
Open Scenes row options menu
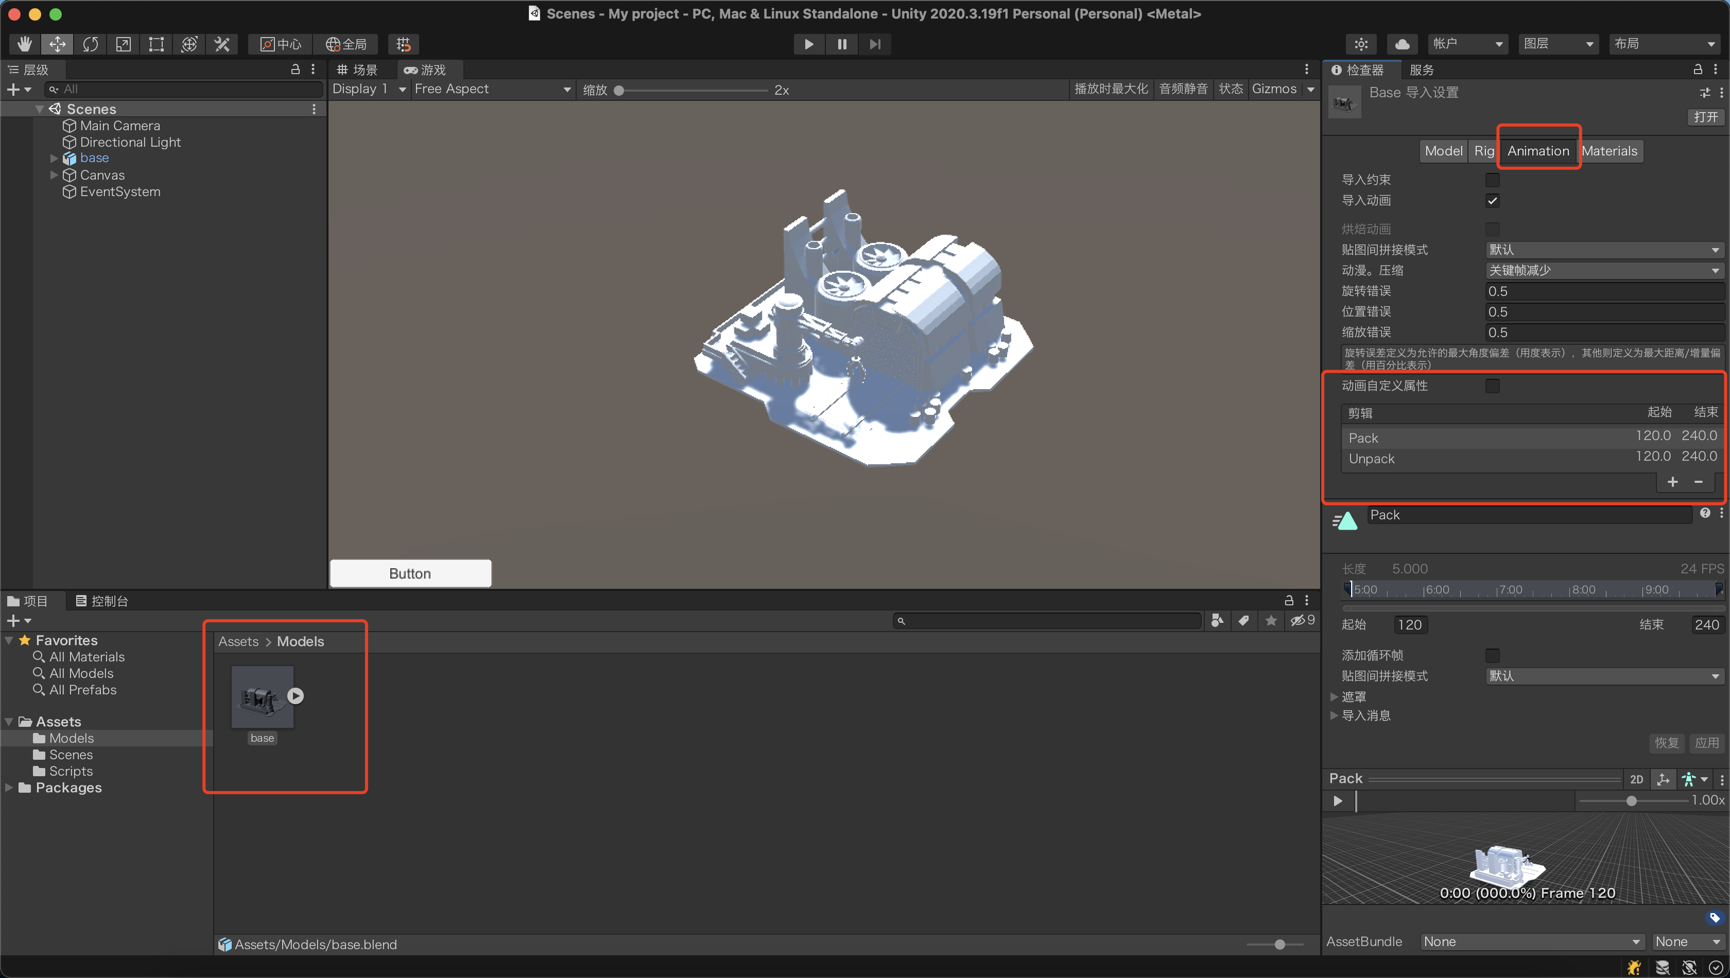[314, 109]
